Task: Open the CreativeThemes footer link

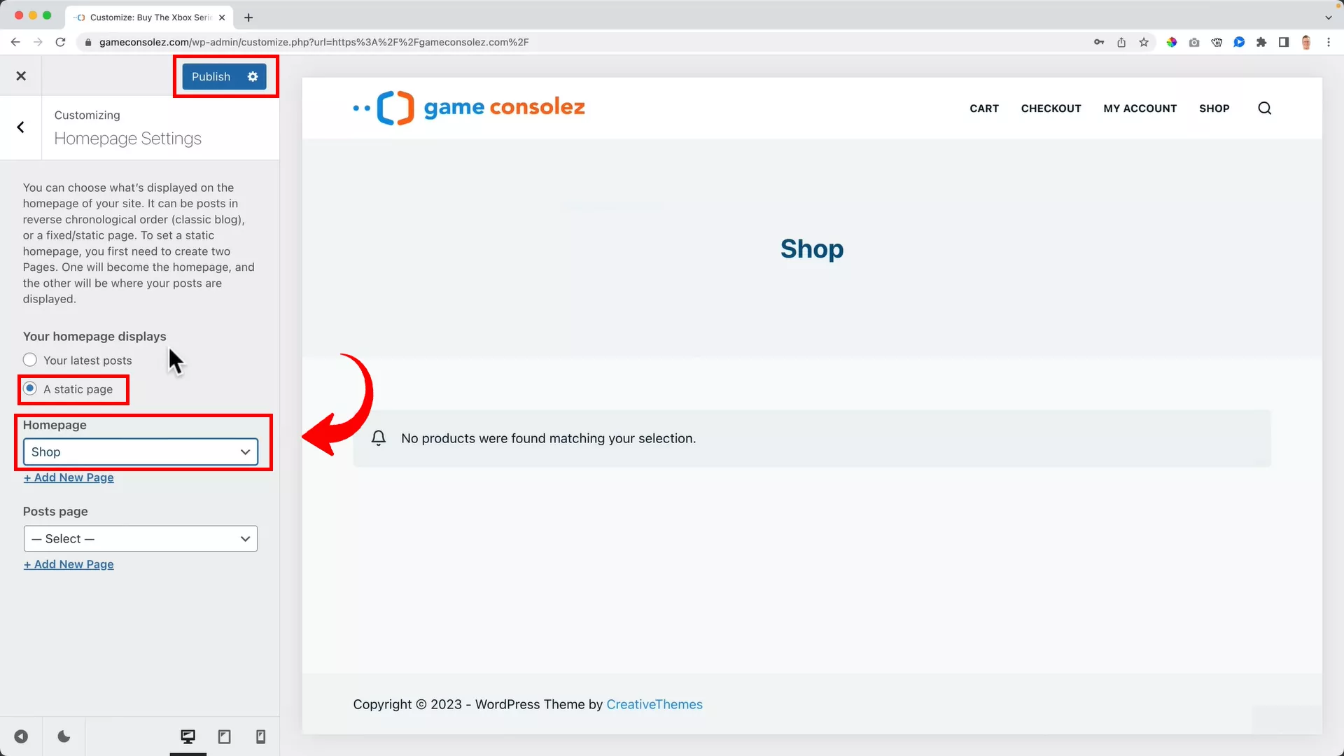Action: pos(654,704)
